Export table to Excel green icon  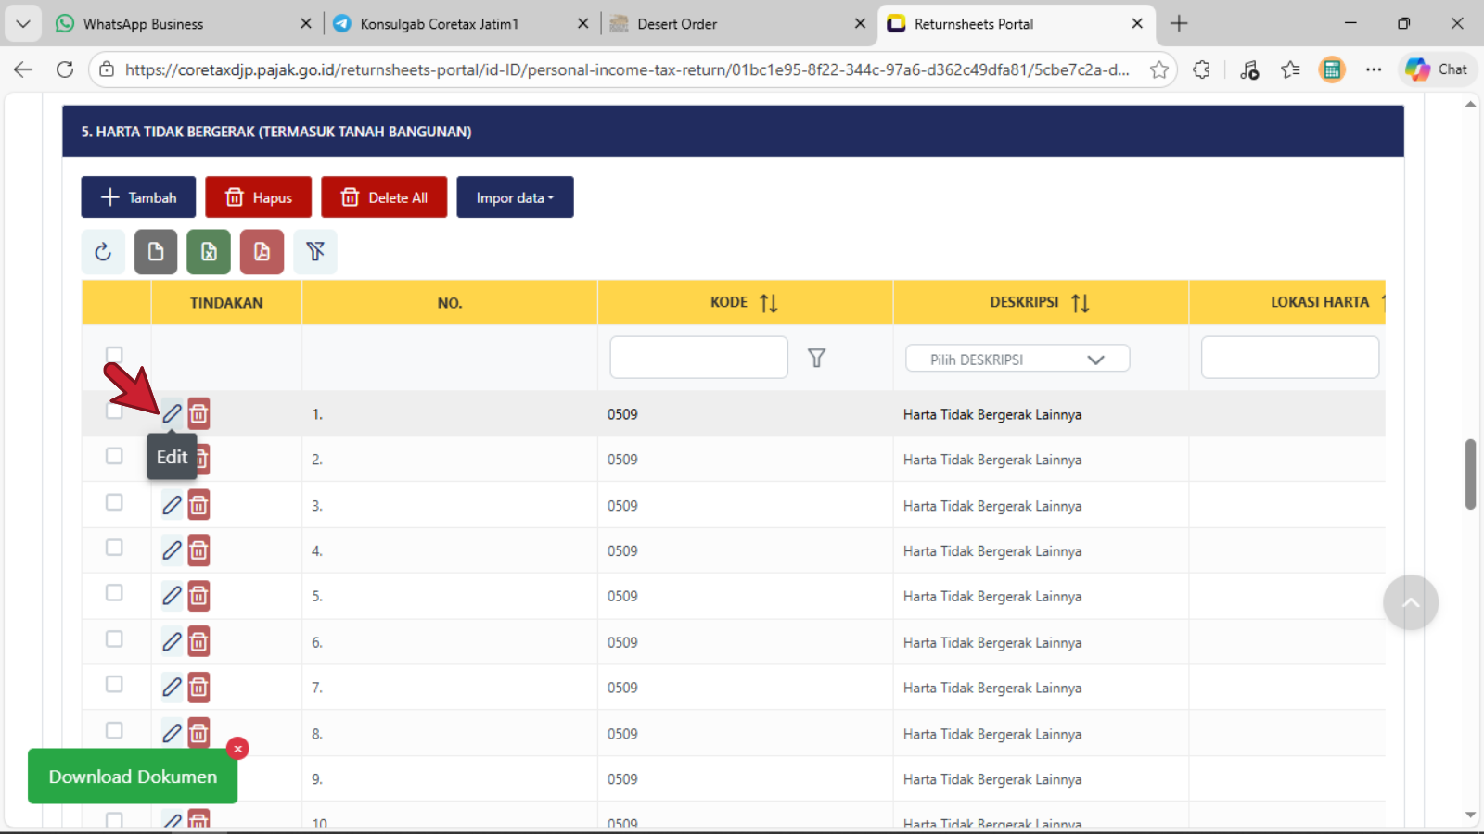pyautogui.click(x=209, y=252)
